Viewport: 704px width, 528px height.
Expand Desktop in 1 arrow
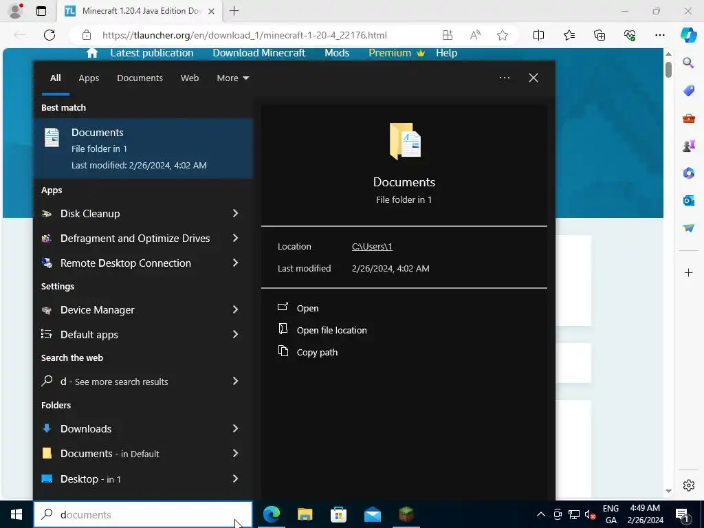(235, 478)
